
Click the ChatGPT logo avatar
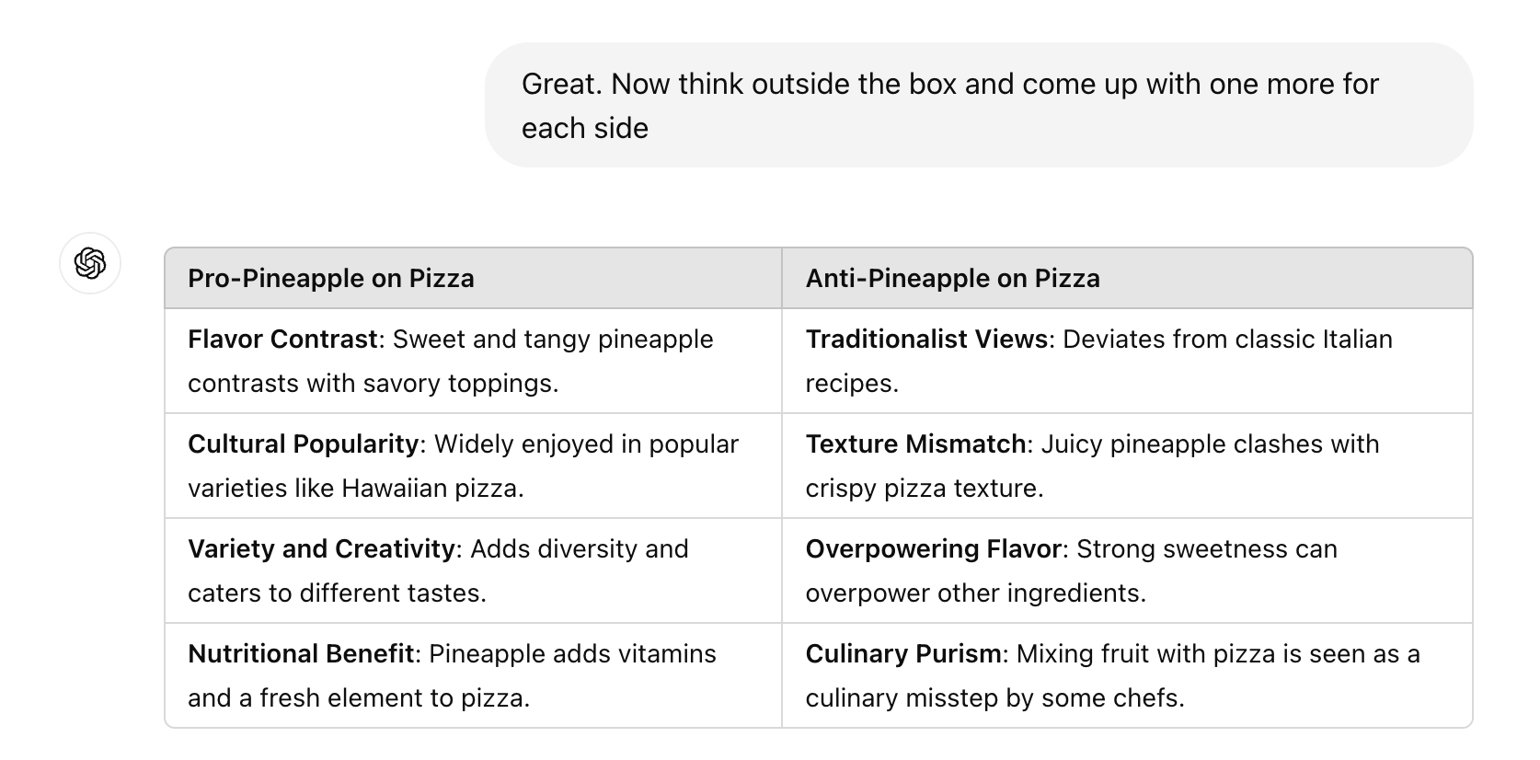pos(90,263)
